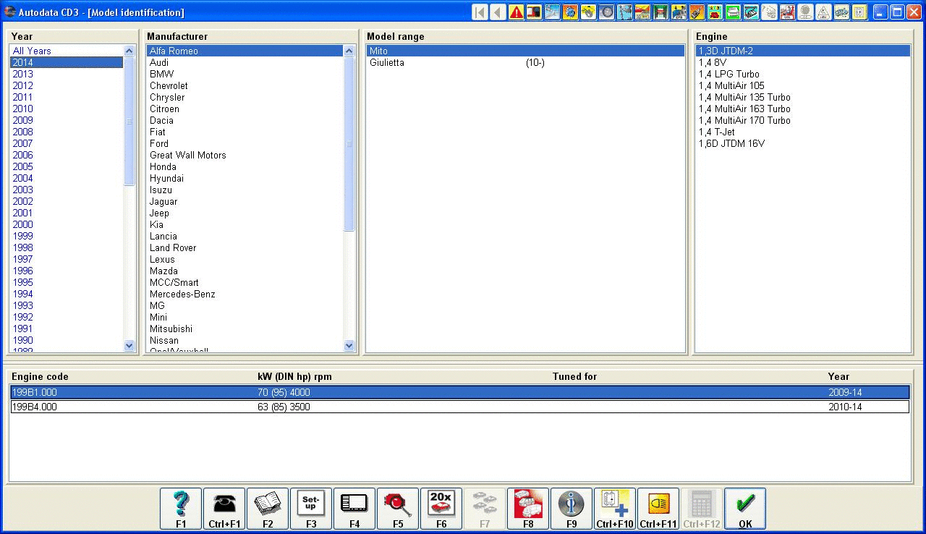The width and height of the screenshot is (926, 534).
Task: Navigate back with the left arrow toolbar icon
Action: pos(497,12)
